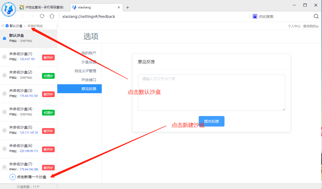322x189 pixels.
Task: Focus the feedback text area
Action: click(x=212, y=93)
